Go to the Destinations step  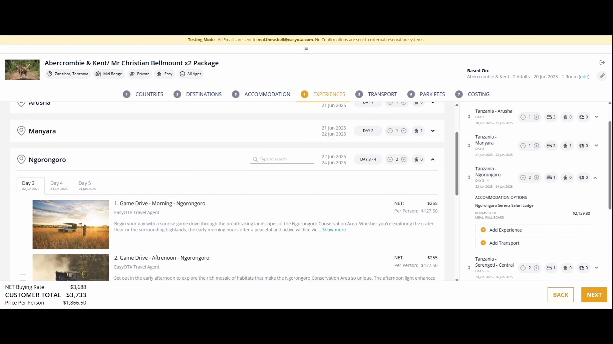[x=198, y=94]
